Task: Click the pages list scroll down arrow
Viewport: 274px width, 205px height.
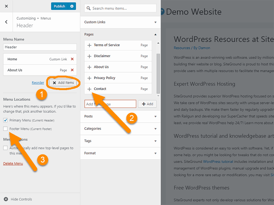Action: pyautogui.click(x=158, y=96)
